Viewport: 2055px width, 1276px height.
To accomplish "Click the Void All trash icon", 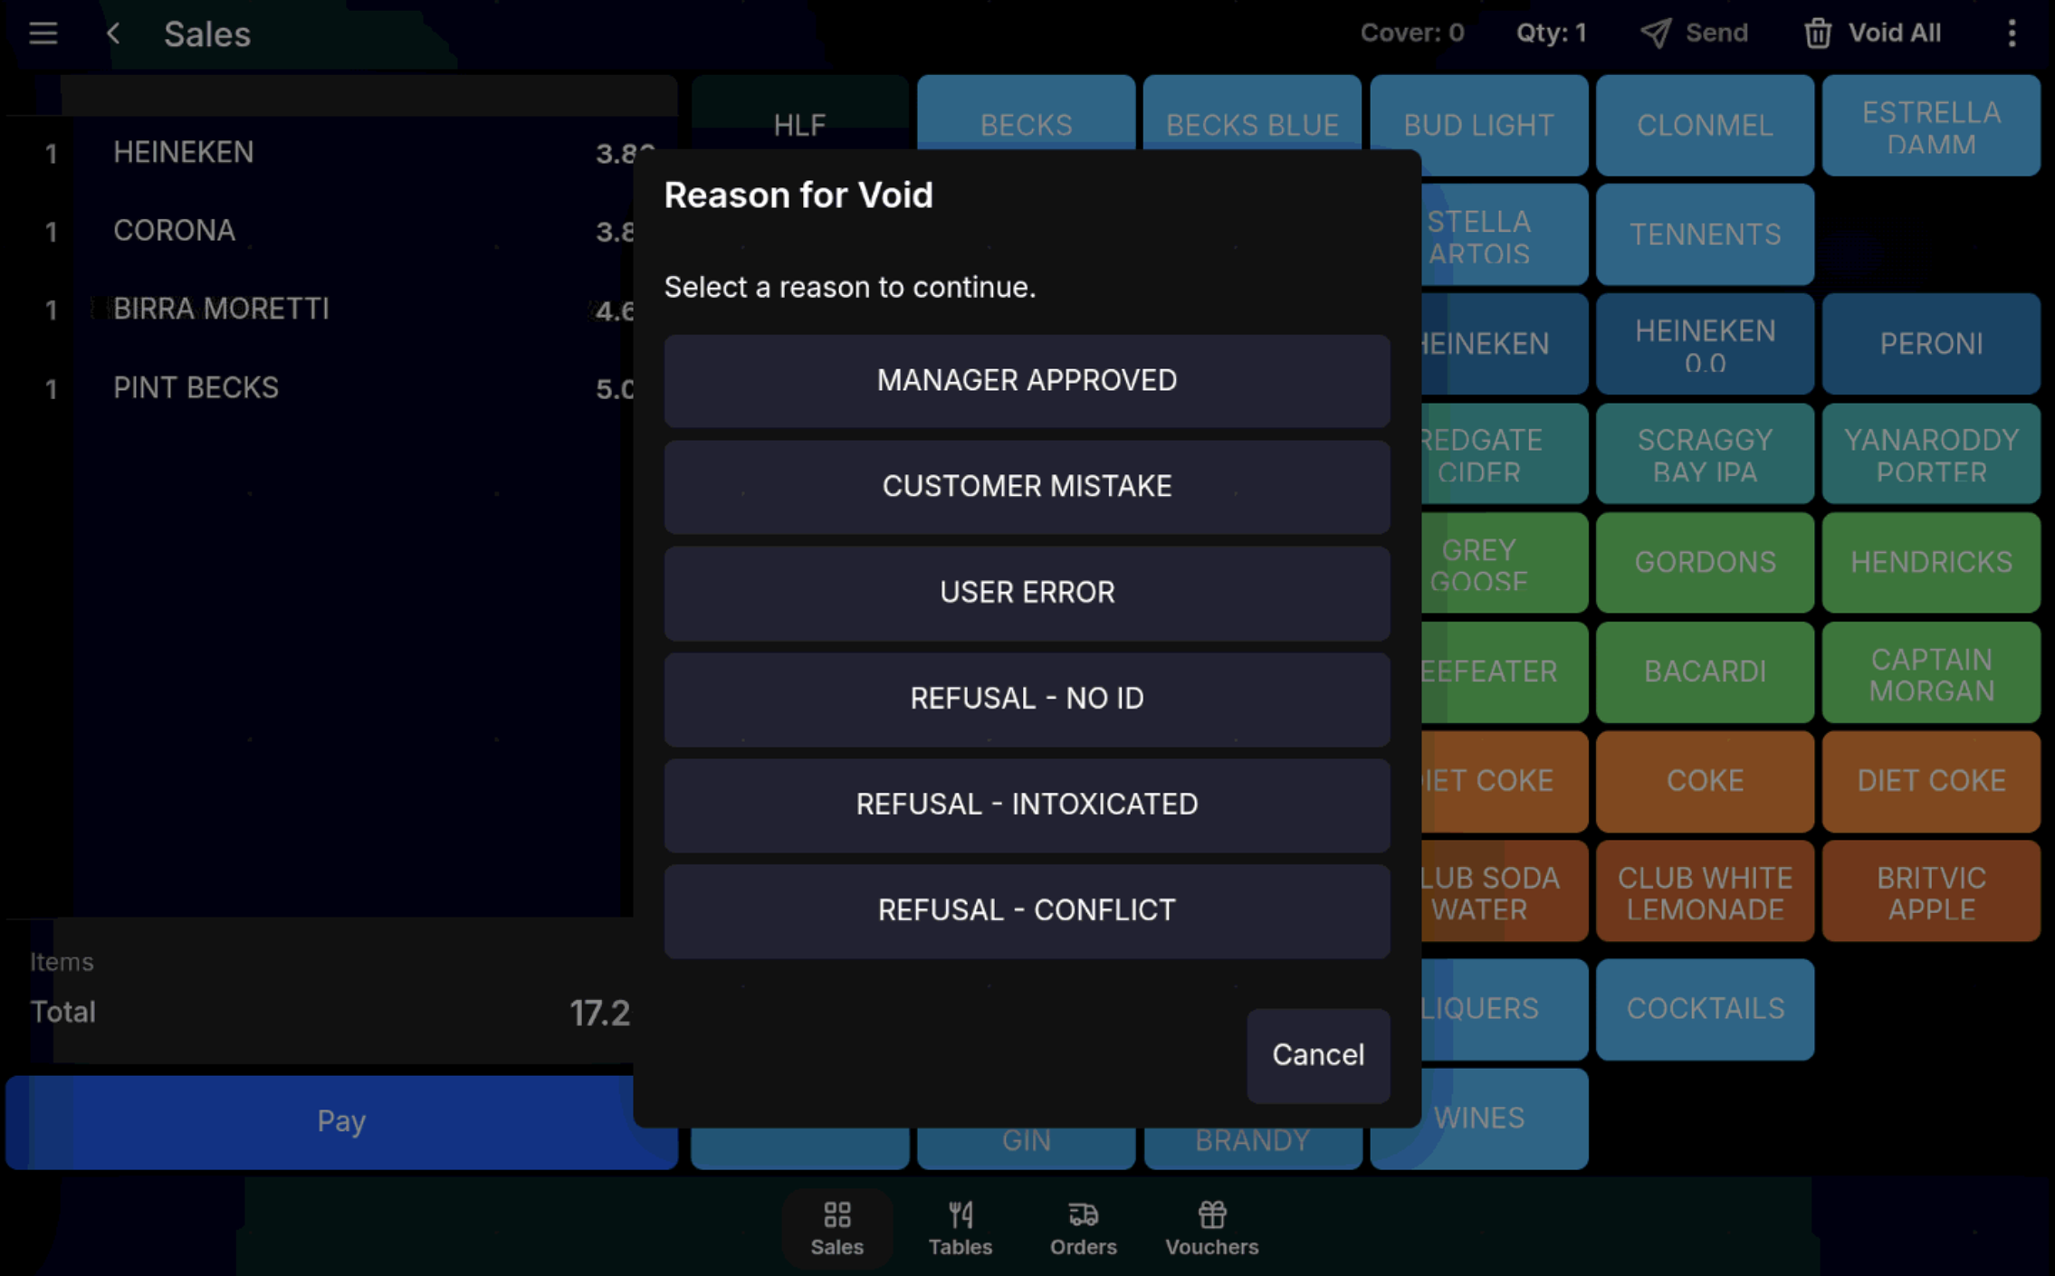I will 1818,33.
